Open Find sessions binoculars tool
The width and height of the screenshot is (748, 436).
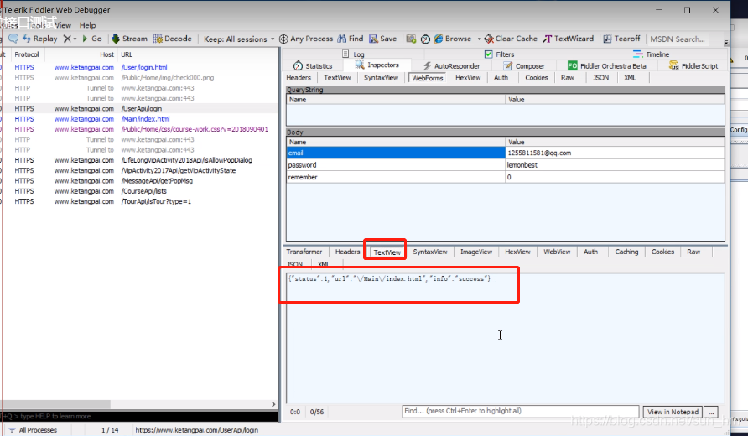point(351,39)
